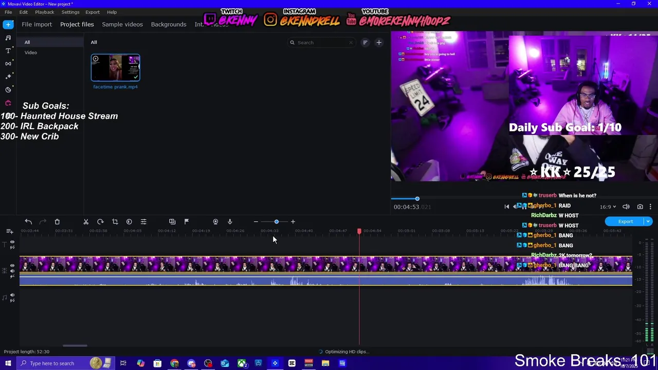
Task: Open the Transitions panel bowtie icon
Action: click(x=8, y=63)
